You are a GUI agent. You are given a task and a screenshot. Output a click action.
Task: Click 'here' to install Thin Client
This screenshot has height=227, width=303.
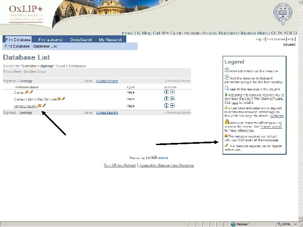234,103
